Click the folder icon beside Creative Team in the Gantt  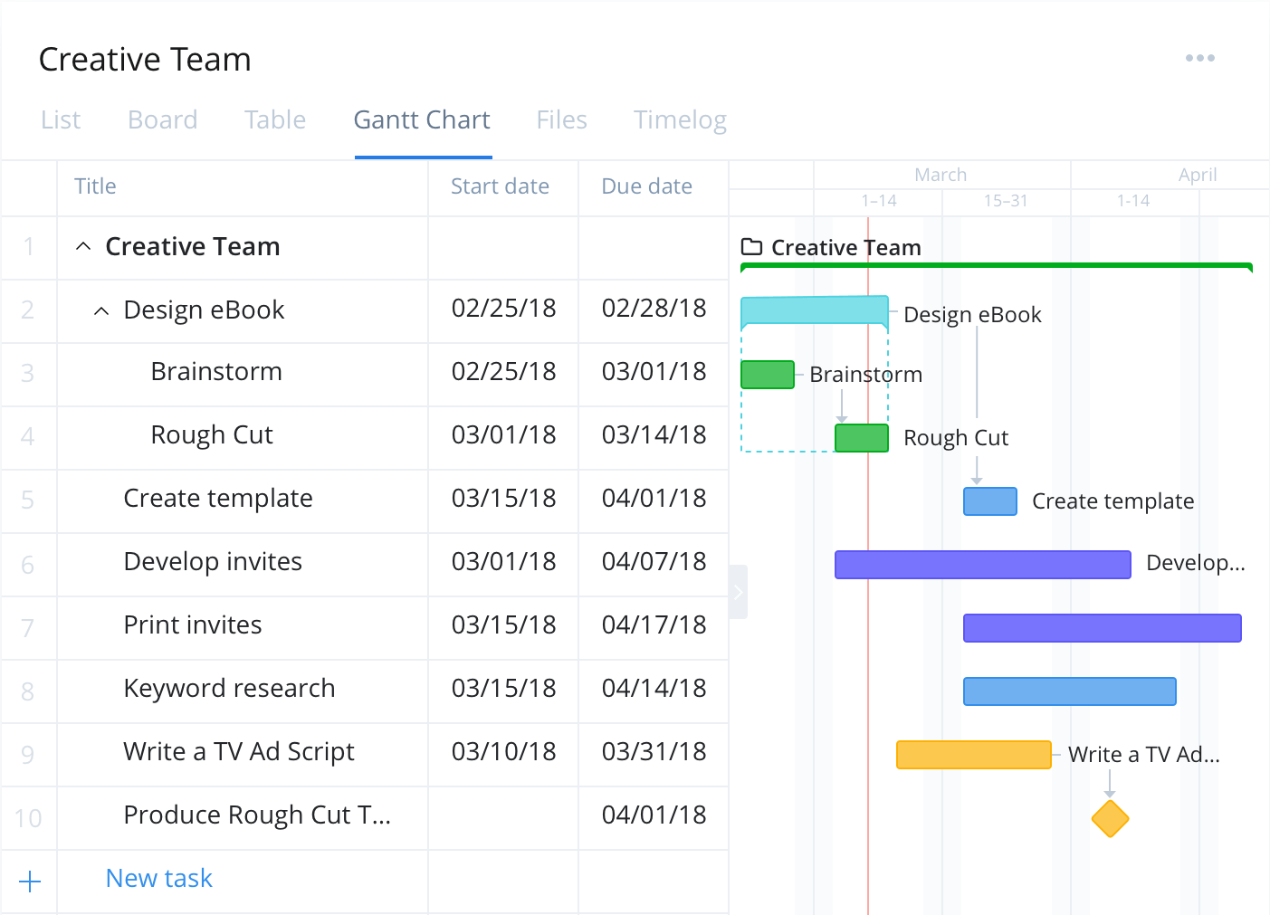pyautogui.click(x=751, y=247)
